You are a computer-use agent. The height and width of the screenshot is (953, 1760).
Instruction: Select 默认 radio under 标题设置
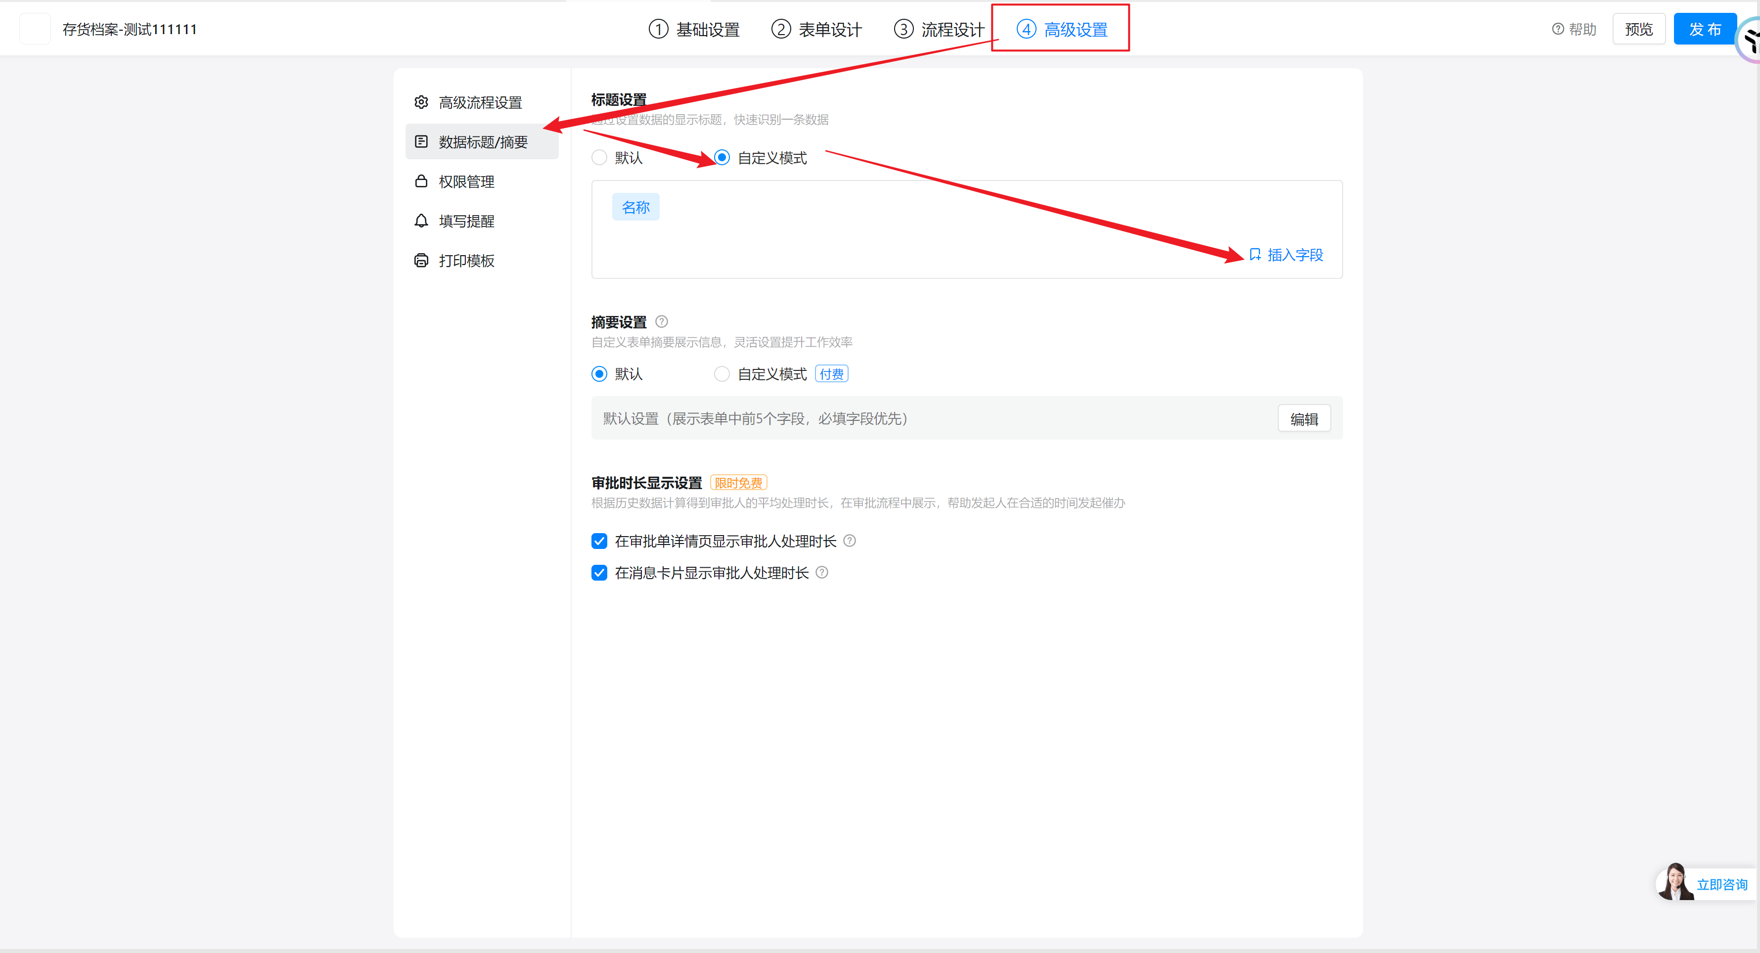599,158
